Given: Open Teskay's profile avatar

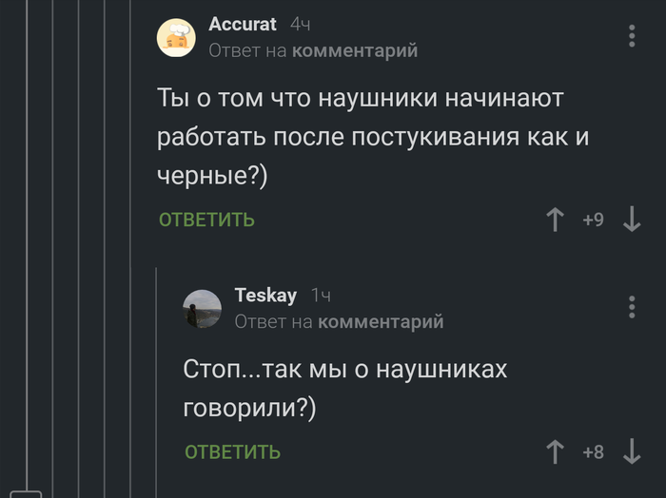Looking at the screenshot, I should tap(203, 309).
